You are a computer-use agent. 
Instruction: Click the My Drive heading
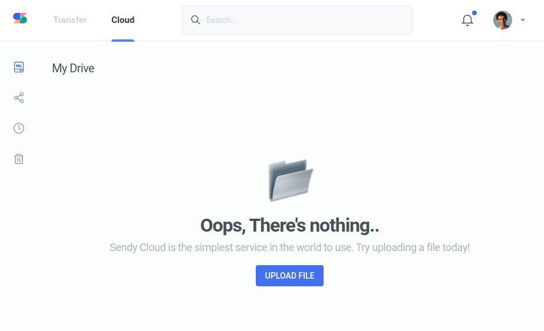pos(73,68)
